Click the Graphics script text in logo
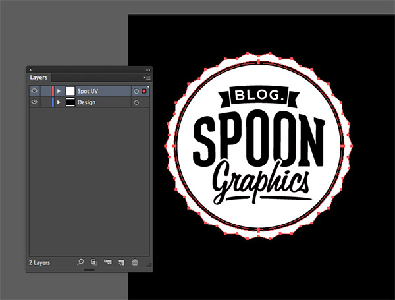395x300 pixels. tap(261, 183)
